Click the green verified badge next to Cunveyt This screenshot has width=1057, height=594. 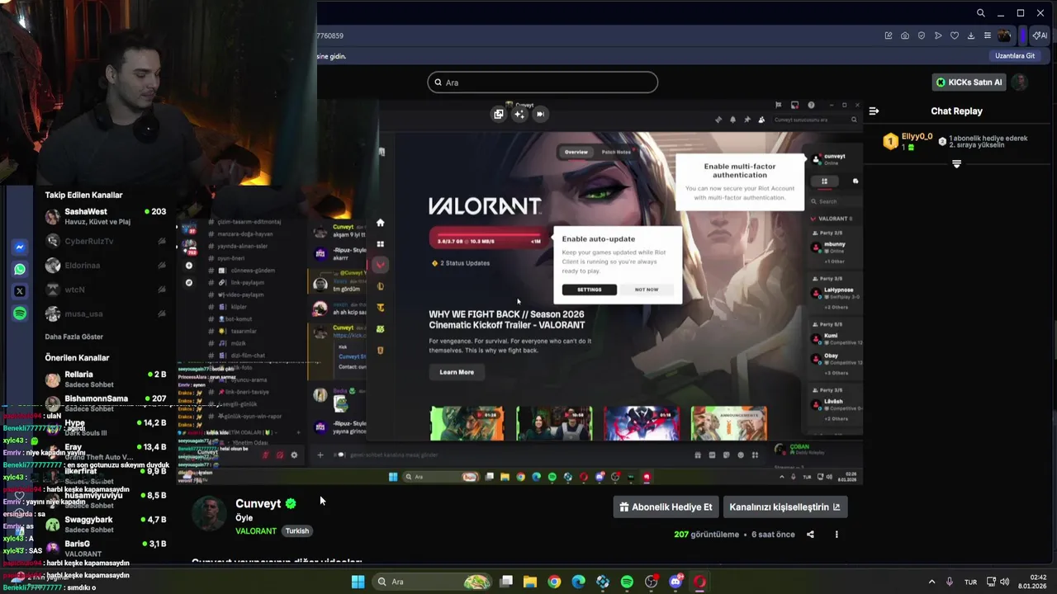(x=291, y=503)
